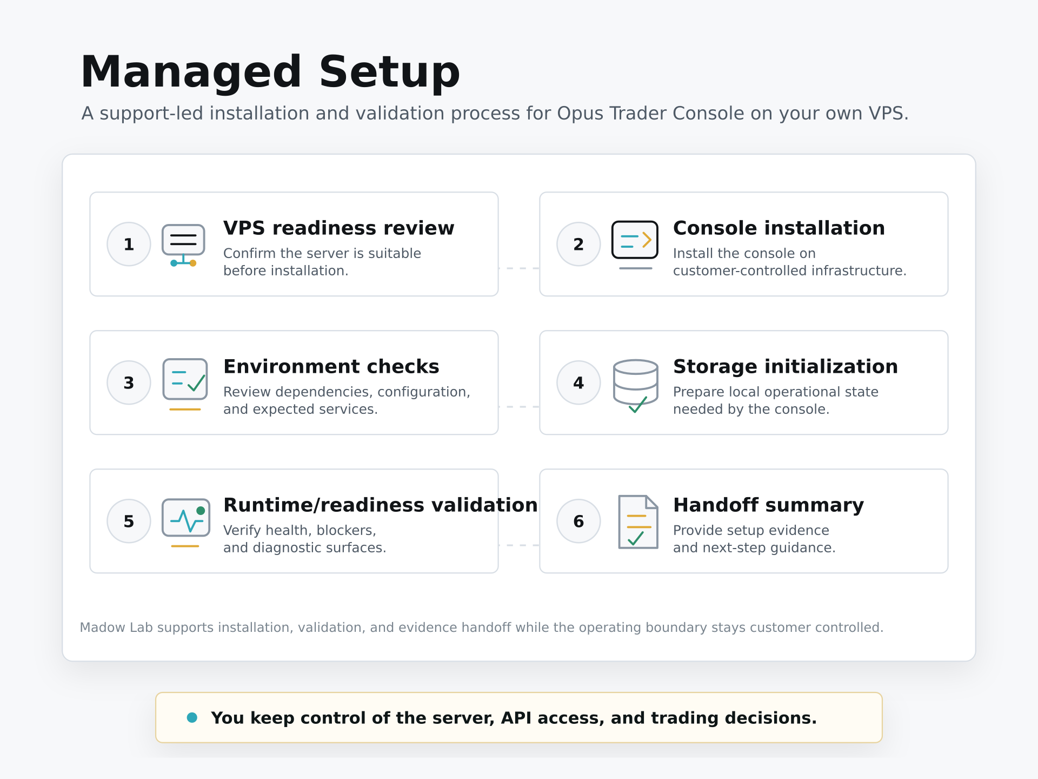Viewport: 1038px width, 779px height.
Task: Click step number 6 circle
Action: pyautogui.click(x=578, y=521)
